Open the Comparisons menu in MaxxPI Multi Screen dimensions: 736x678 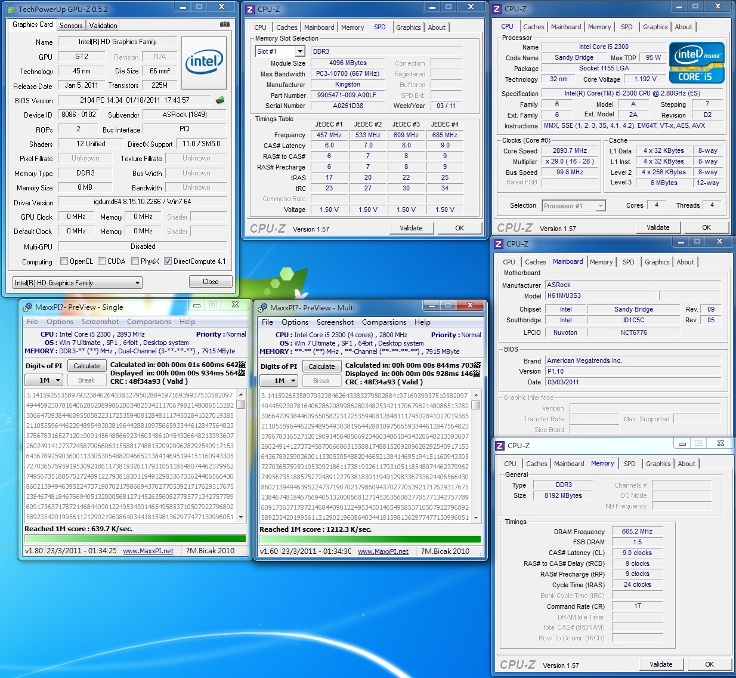coord(384,322)
